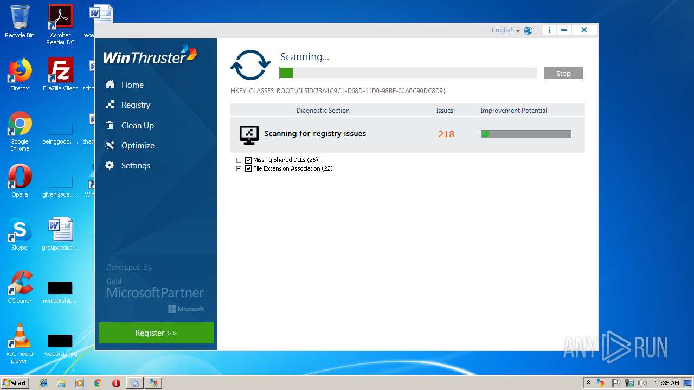Open Skype desktop shortcut
The width and height of the screenshot is (694, 390).
(20, 234)
